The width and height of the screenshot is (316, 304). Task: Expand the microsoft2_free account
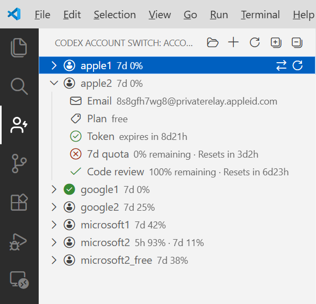[54, 260]
